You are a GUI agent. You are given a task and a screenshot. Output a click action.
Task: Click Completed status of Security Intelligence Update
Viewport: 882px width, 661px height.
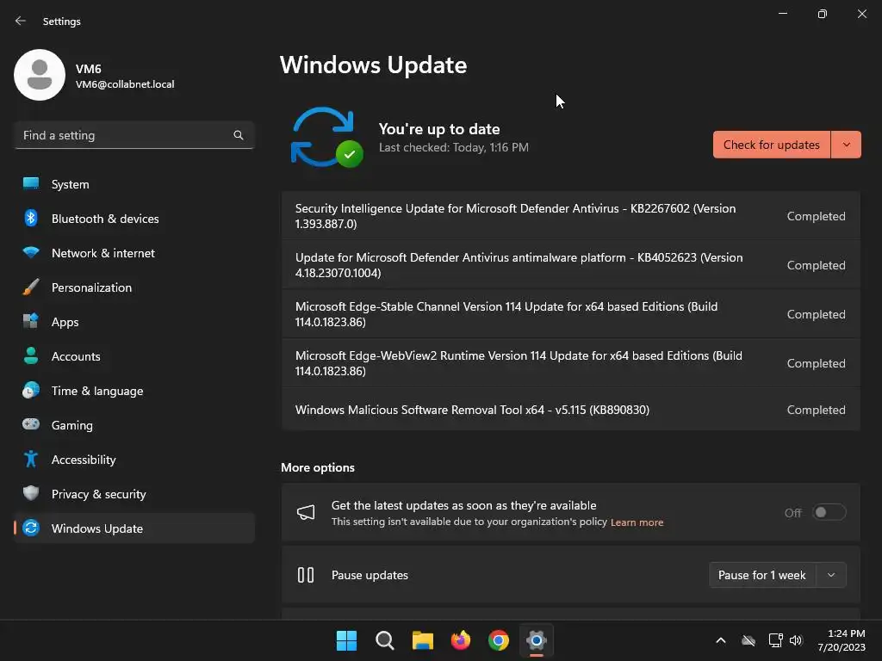tap(816, 216)
